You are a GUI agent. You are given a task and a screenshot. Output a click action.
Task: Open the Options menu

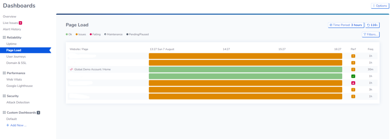380,6
